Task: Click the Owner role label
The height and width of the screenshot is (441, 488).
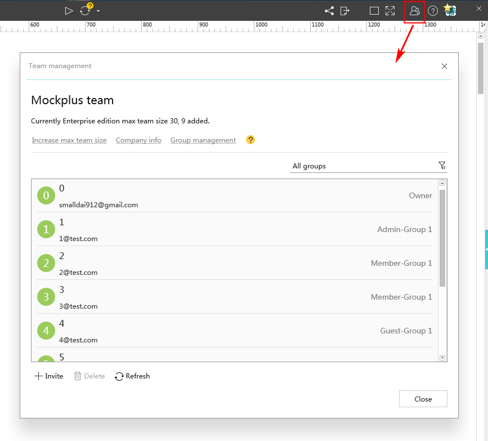Action: click(x=420, y=195)
